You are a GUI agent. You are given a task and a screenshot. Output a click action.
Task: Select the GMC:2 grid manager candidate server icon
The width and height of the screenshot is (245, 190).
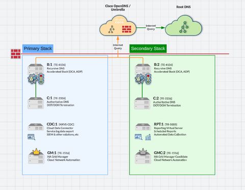pos(143,158)
